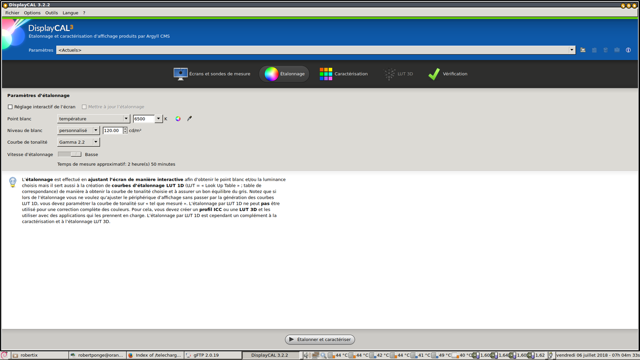Switch to robertponge@oran... taskbar window

pyautogui.click(x=97, y=355)
